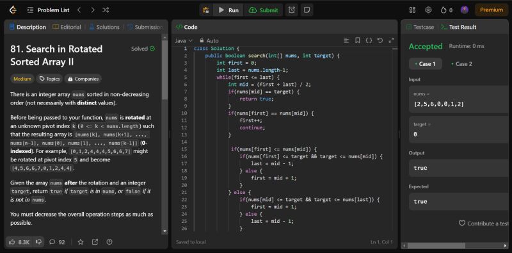Image resolution: width=512 pixels, height=253 pixels.
Task: Click the bookmark icon in code toolbar
Action: pos(358,40)
